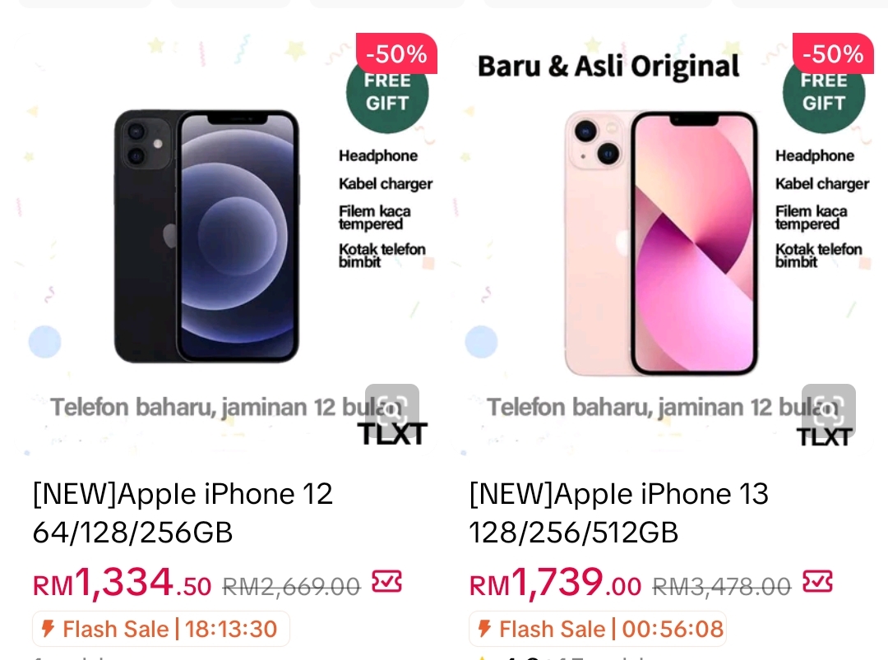Tap voucher icon beside iPhone 13 price
Viewport: 888px width, 660px height.
tap(818, 582)
